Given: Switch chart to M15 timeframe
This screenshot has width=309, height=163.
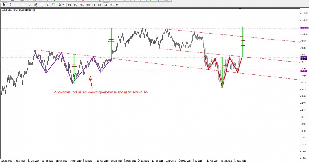Looking at the screenshot, I should coord(82,5).
